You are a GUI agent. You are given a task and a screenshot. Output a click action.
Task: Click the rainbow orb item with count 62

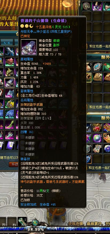point(97,138)
